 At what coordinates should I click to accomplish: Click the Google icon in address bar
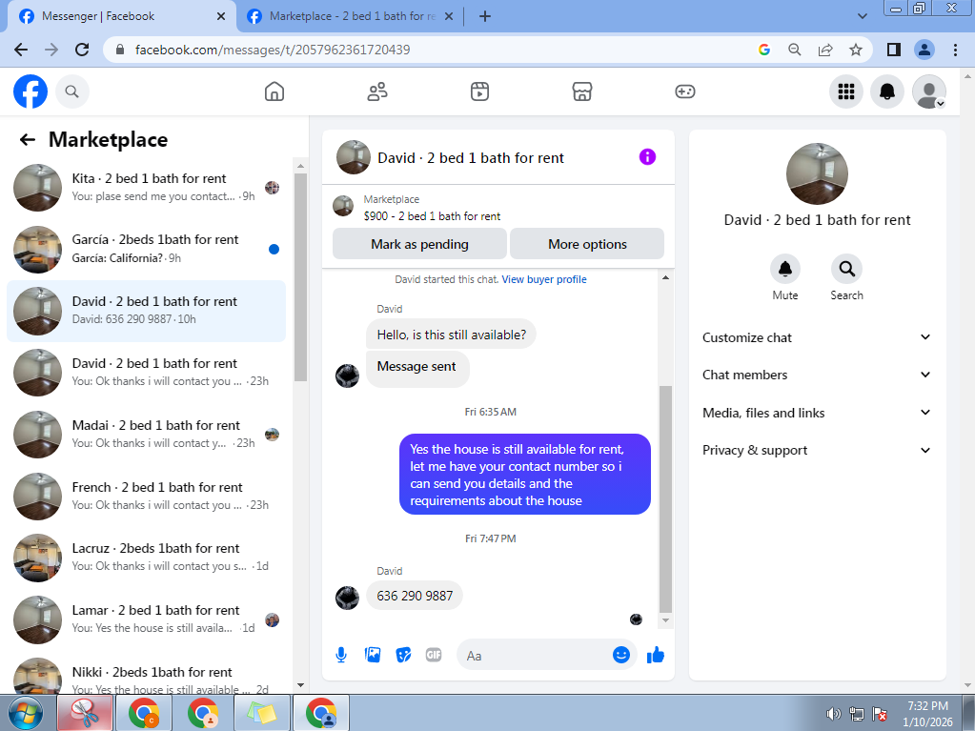pyautogui.click(x=764, y=50)
